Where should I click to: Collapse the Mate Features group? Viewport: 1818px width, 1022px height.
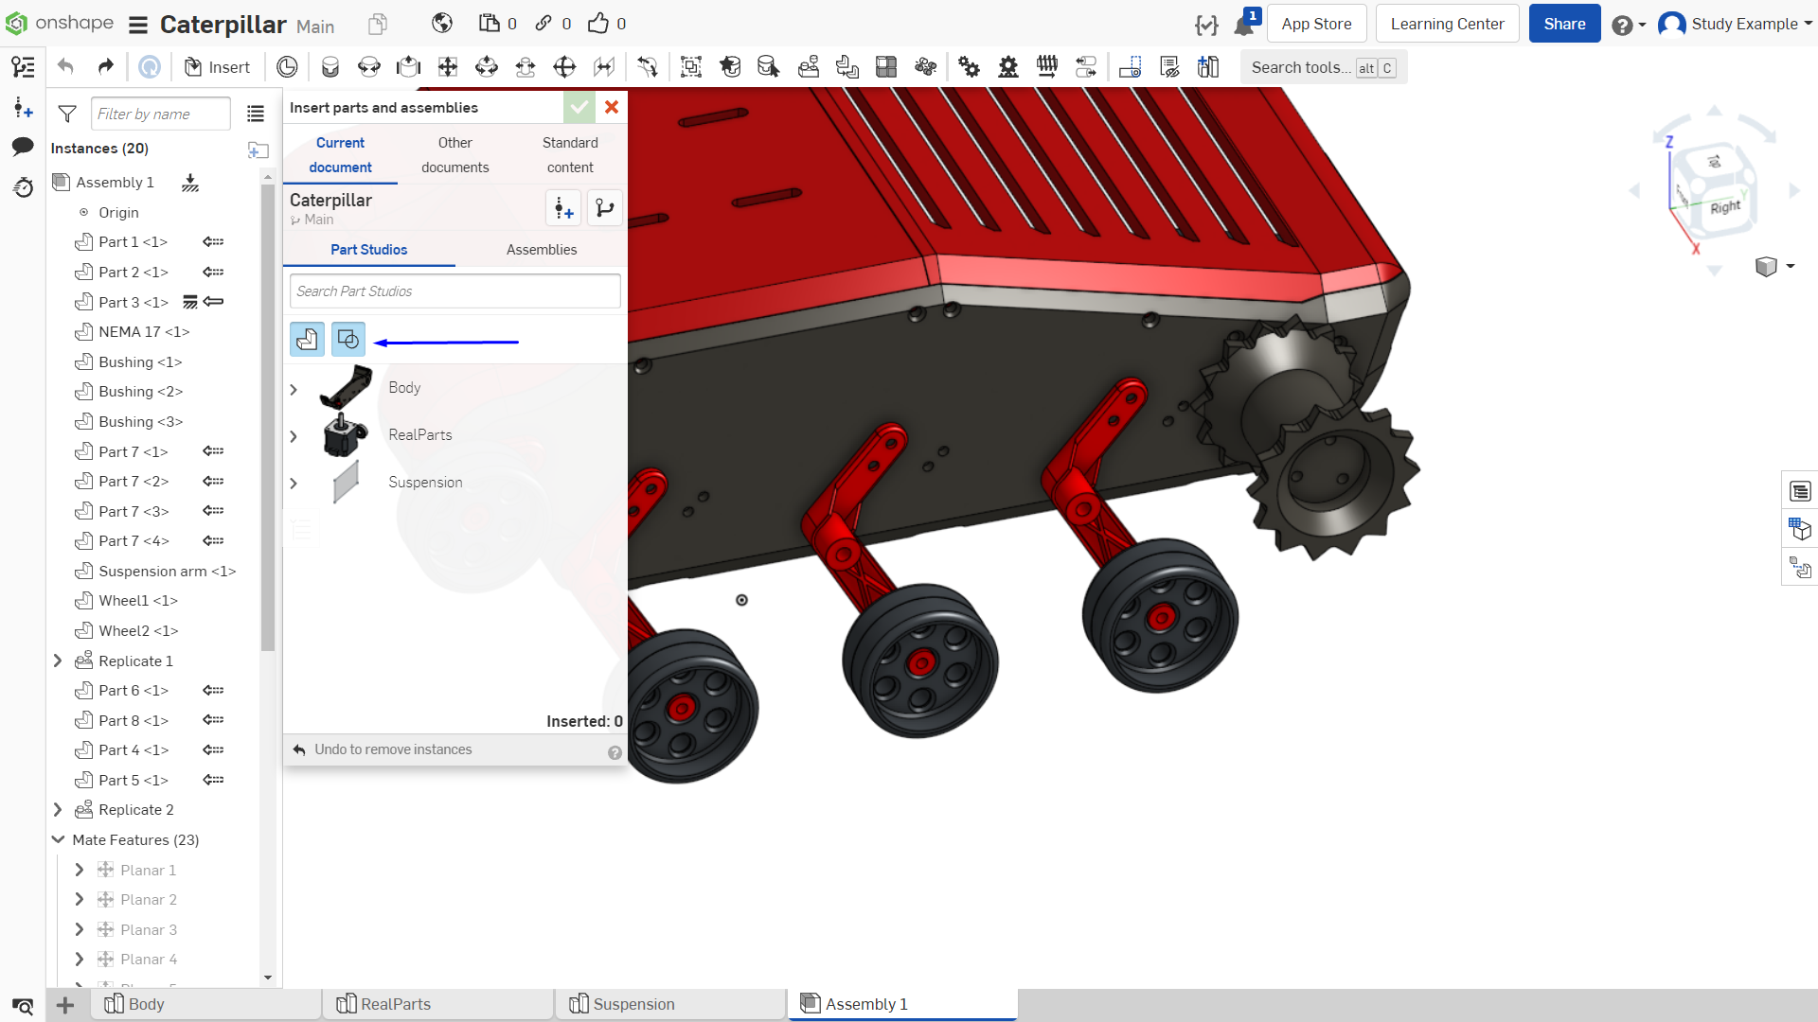click(x=58, y=839)
